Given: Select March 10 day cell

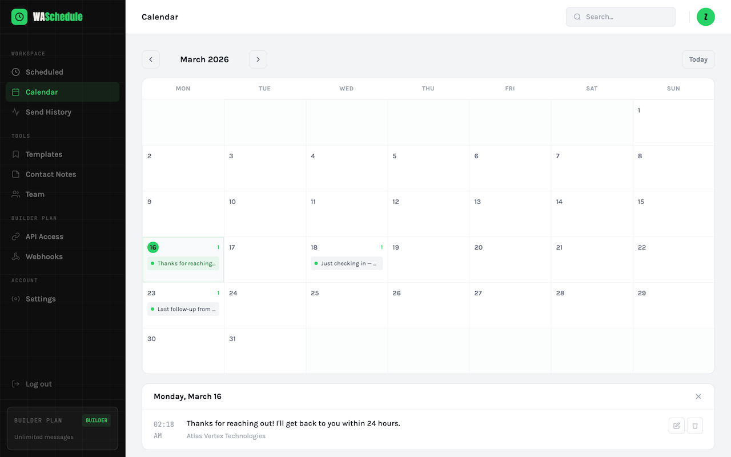Looking at the screenshot, I should click(x=265, y=214).
